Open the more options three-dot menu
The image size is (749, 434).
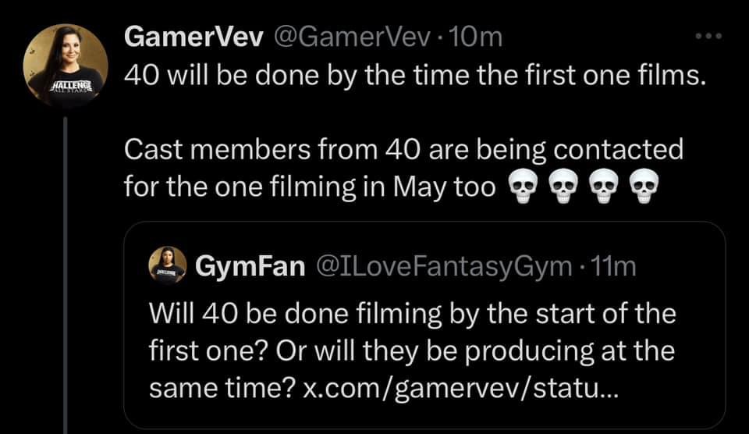click(x=708, y=37)
